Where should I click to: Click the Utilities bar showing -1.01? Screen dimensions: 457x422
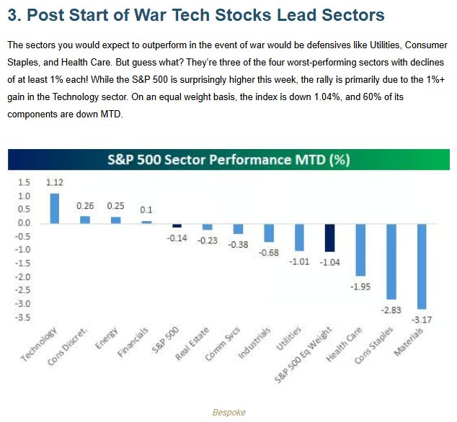(x=299, y=236)
